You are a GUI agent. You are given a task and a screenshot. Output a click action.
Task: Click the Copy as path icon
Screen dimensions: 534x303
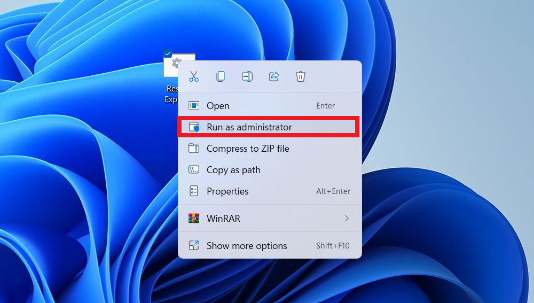[194, 169]
